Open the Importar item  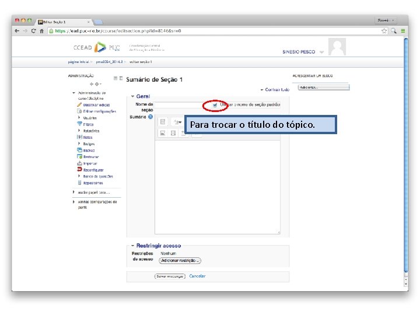click(90, 163)
